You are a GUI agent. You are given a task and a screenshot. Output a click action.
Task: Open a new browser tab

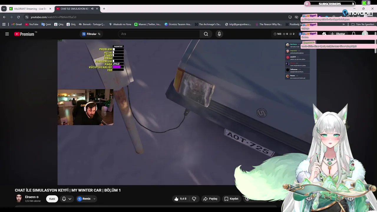tap(104, 9)
